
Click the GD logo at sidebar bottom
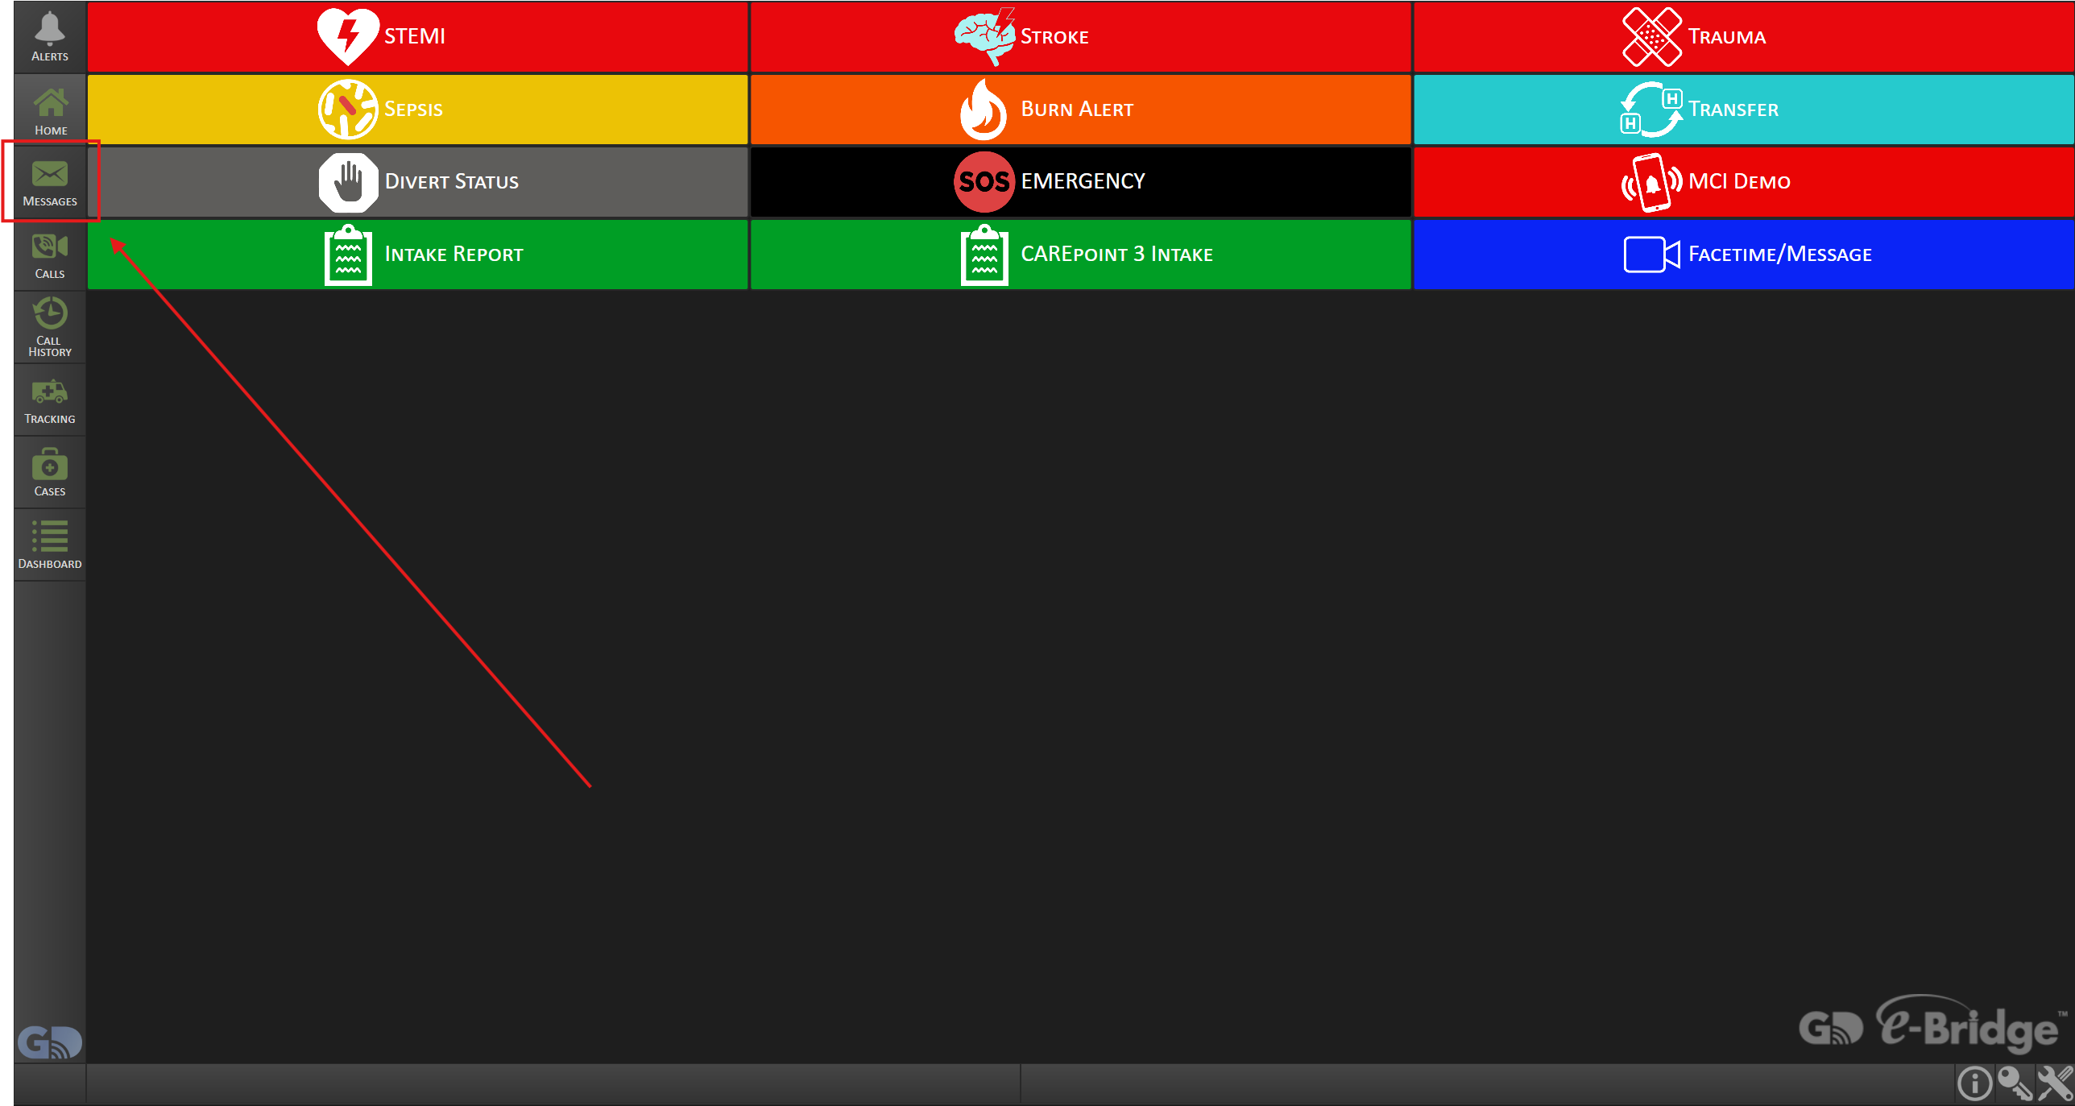pos(50,1042)
